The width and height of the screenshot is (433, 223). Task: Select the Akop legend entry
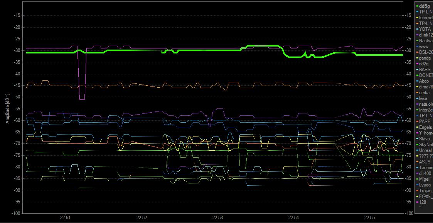coord(424,81)
